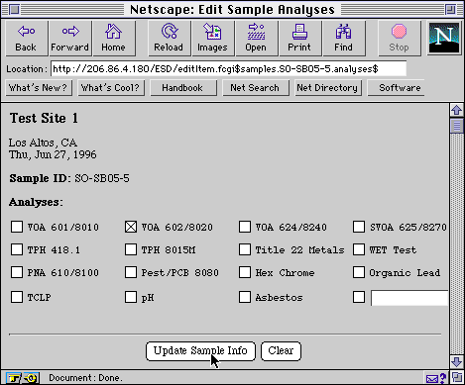
Task: Go back with the Back toolbar button
Action: click(x=27, y=39)
